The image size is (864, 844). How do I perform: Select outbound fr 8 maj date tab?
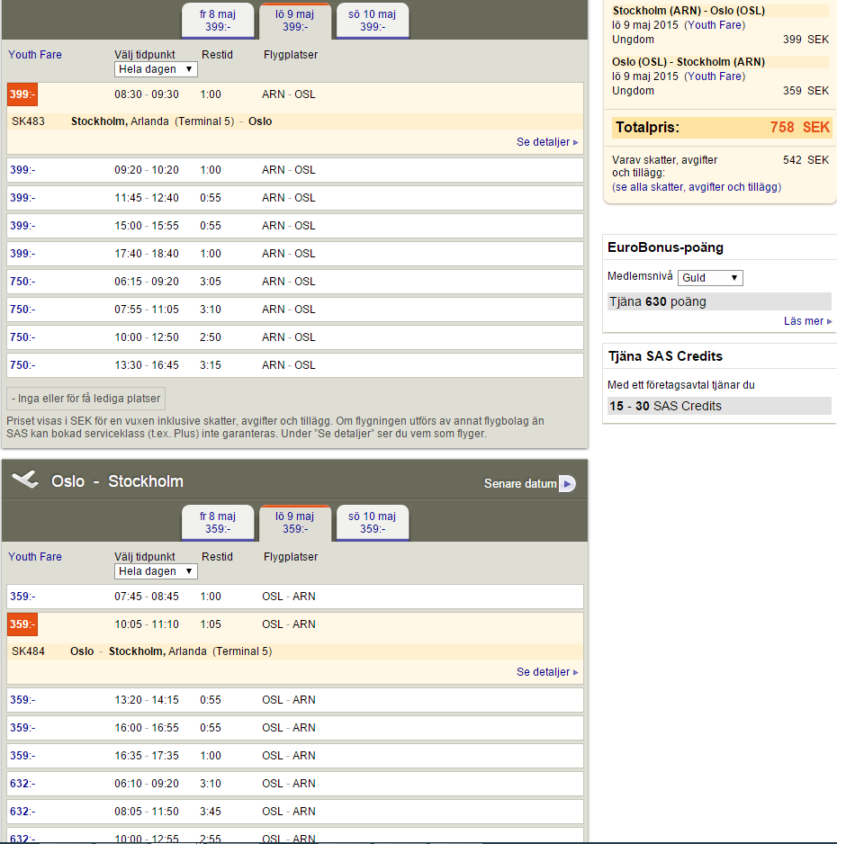click(217, 21)
